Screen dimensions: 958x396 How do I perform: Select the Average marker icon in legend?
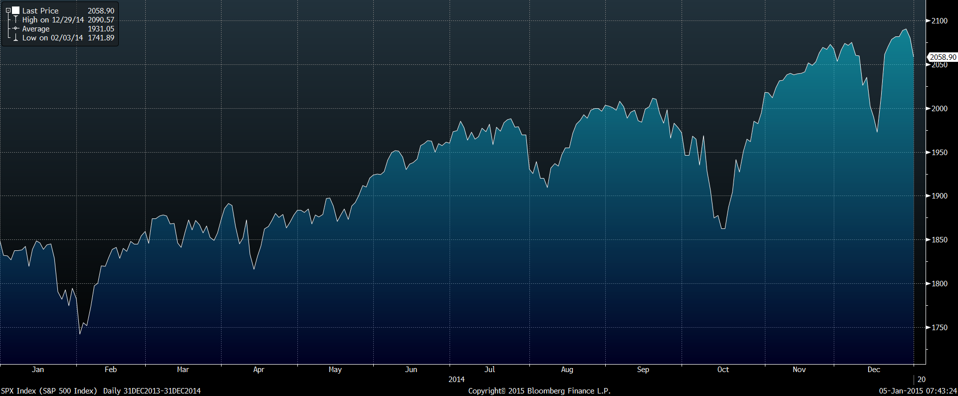(16, 29)
